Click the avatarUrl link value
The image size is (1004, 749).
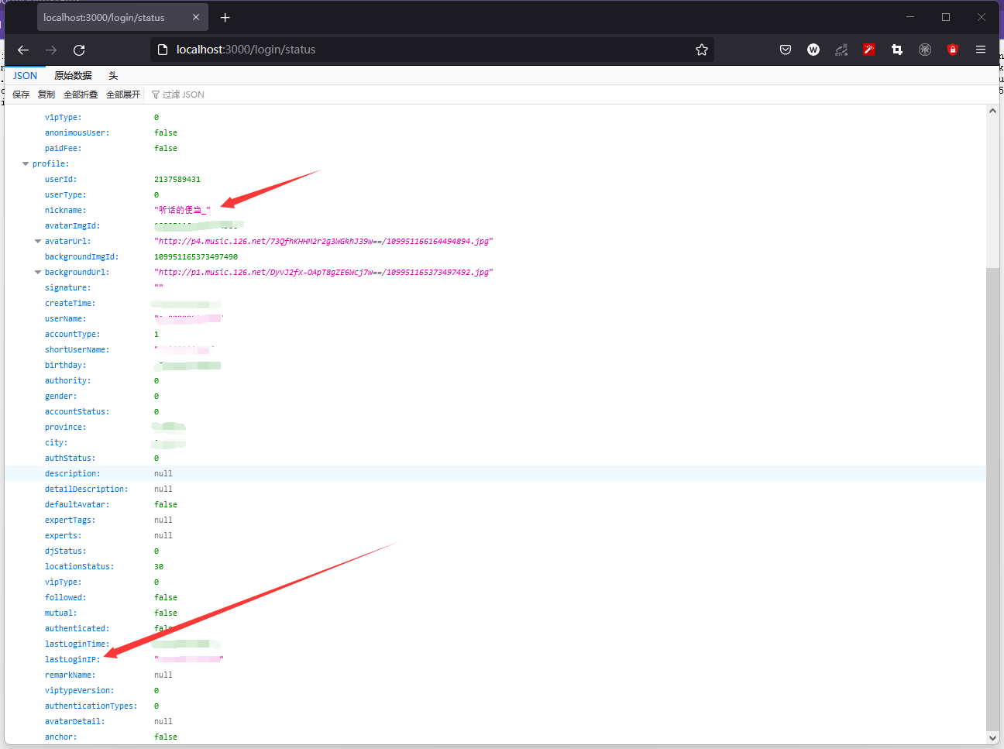(x=324, y=242)
